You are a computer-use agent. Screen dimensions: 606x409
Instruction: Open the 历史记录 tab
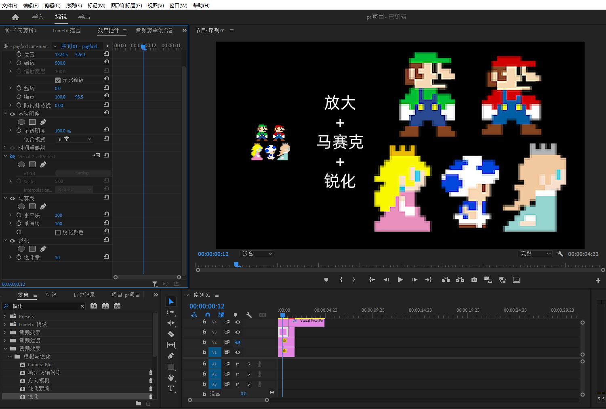[84, 295]
